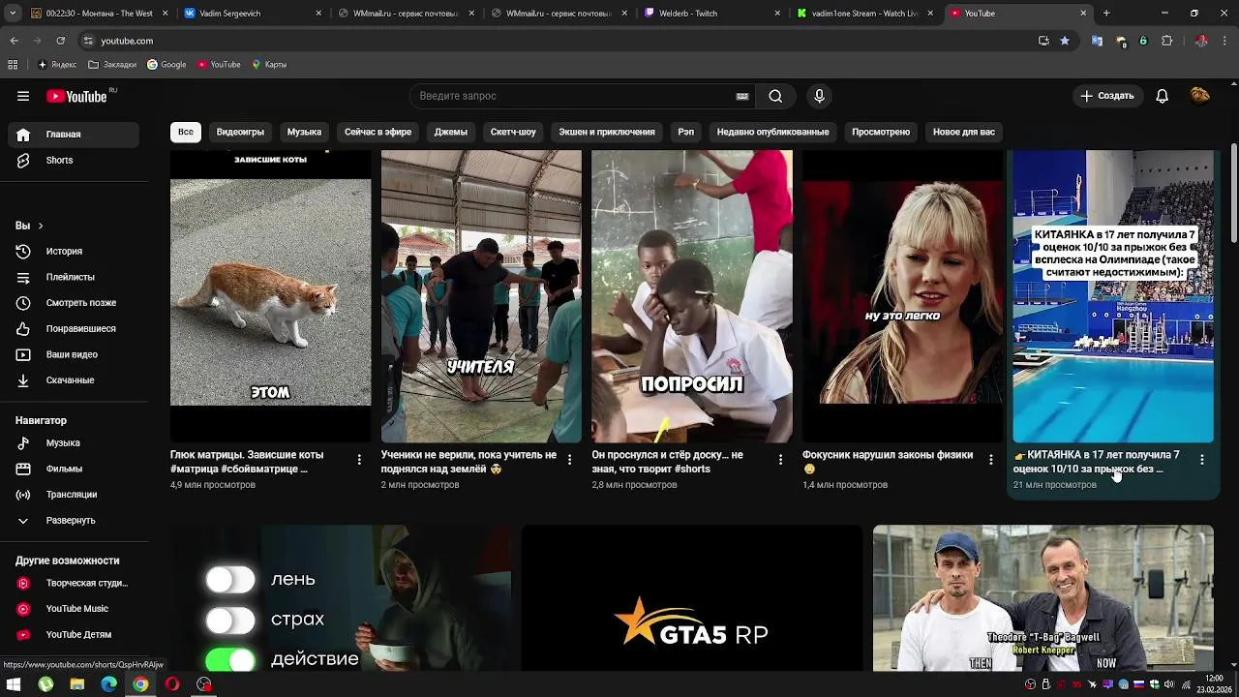Open a new Chrome tab
Image resolution: width=1239 pixels, height=697 pixels.
tap(1106, 14)
